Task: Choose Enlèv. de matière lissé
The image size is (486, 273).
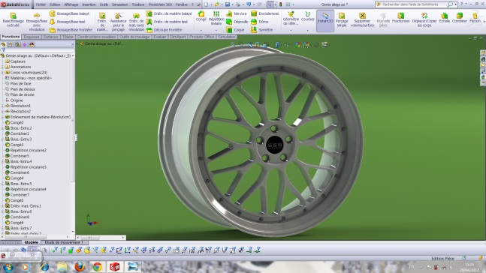Action: click(167, 22)
